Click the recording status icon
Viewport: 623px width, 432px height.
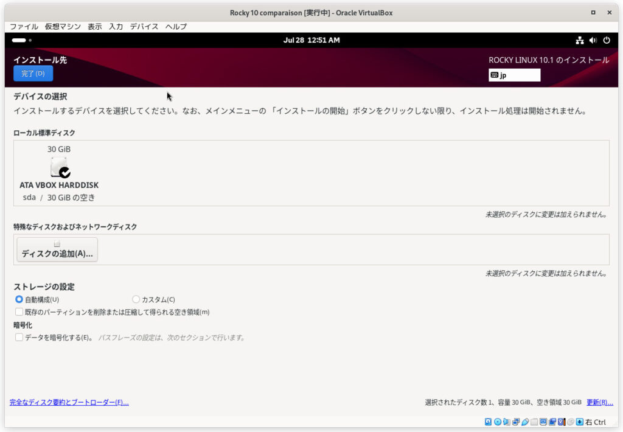pos(552,422)
